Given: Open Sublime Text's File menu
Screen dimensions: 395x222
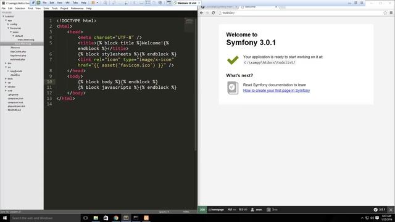Looking at the screenshot, I should 4,8.
